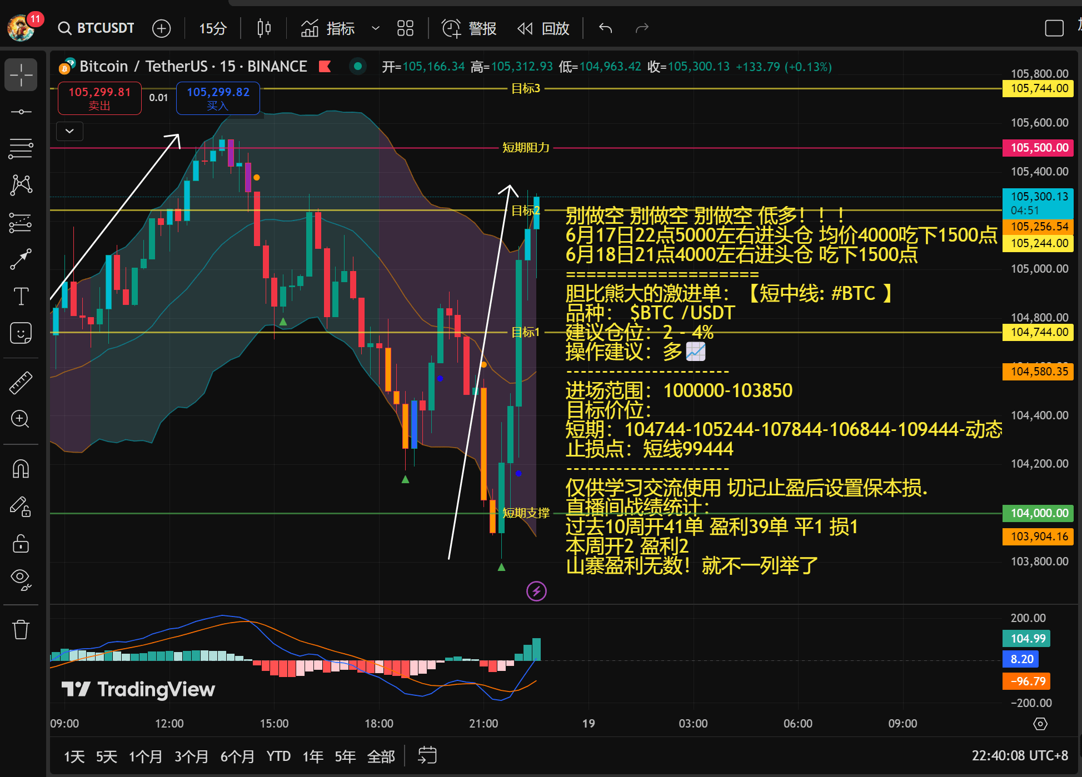1082x777 pixels.
Task: Open timezone menu at 22:40:08 UTC+8
Action: pos(1020,756)
